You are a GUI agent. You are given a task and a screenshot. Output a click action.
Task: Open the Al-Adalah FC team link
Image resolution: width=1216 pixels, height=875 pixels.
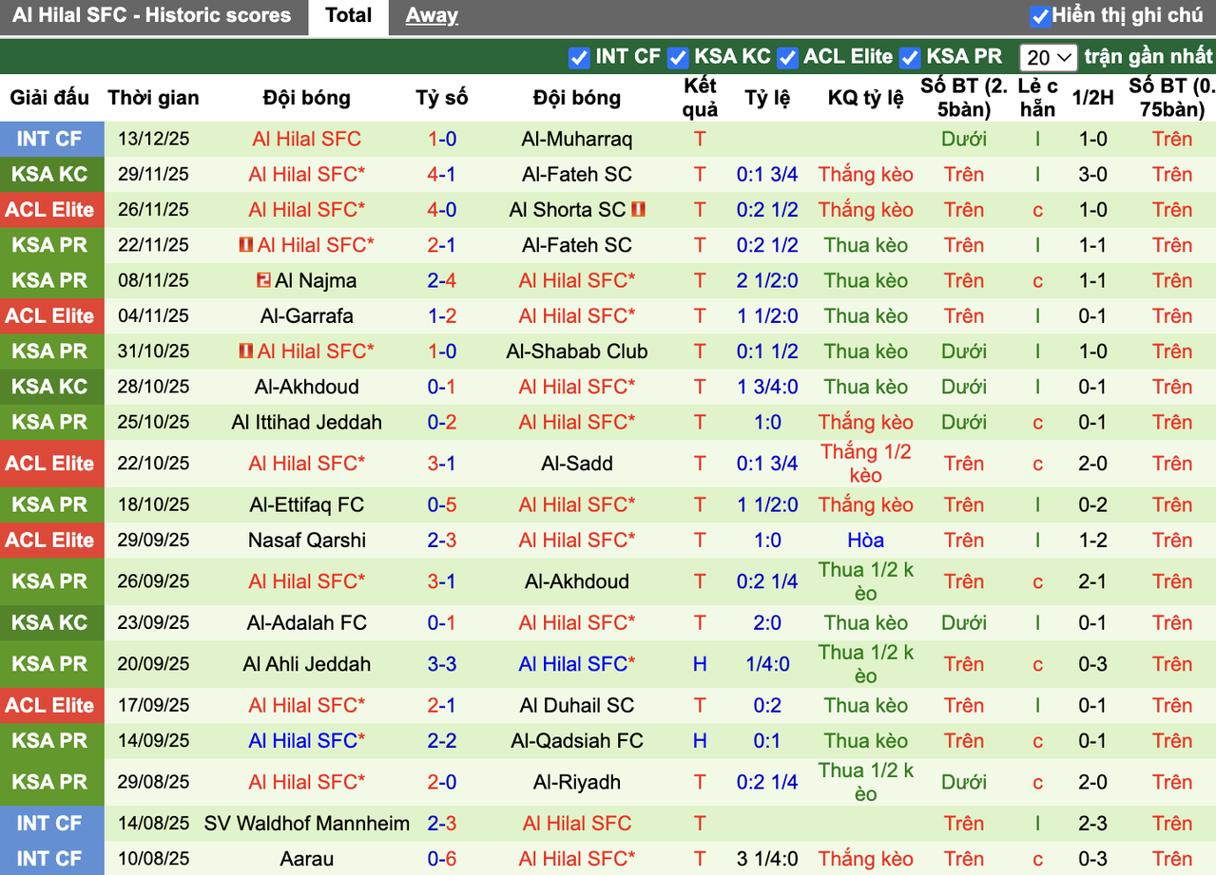(x=306, y=622)
